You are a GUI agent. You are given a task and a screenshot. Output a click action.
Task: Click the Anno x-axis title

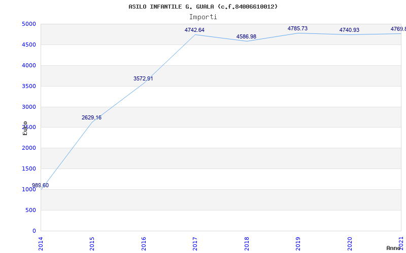pos(394,248)
